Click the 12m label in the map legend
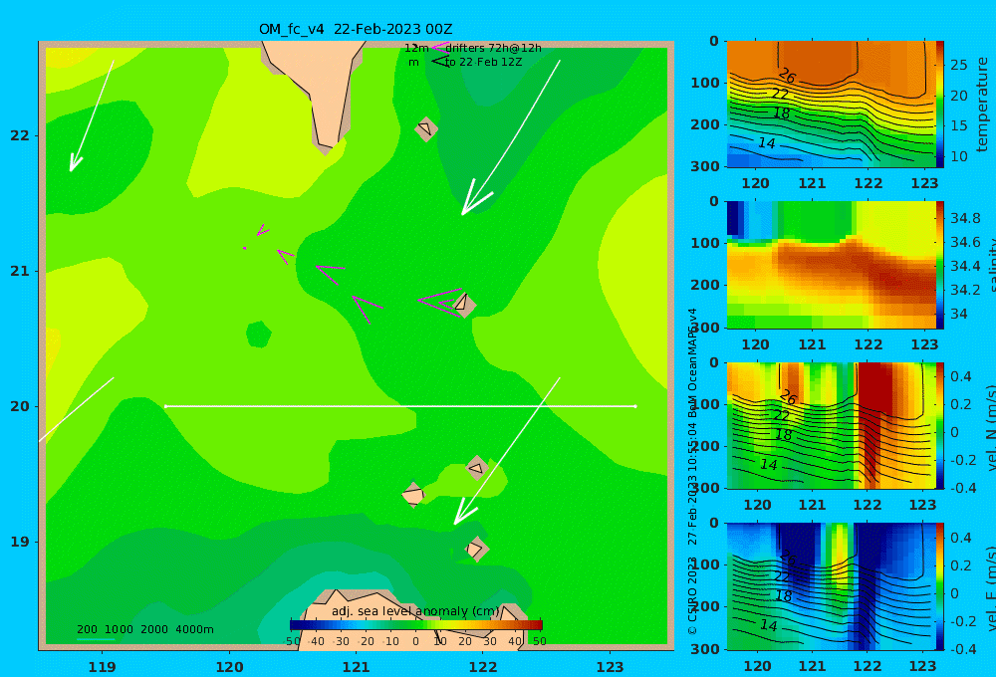The image size is (996, 677). point(416,48)
